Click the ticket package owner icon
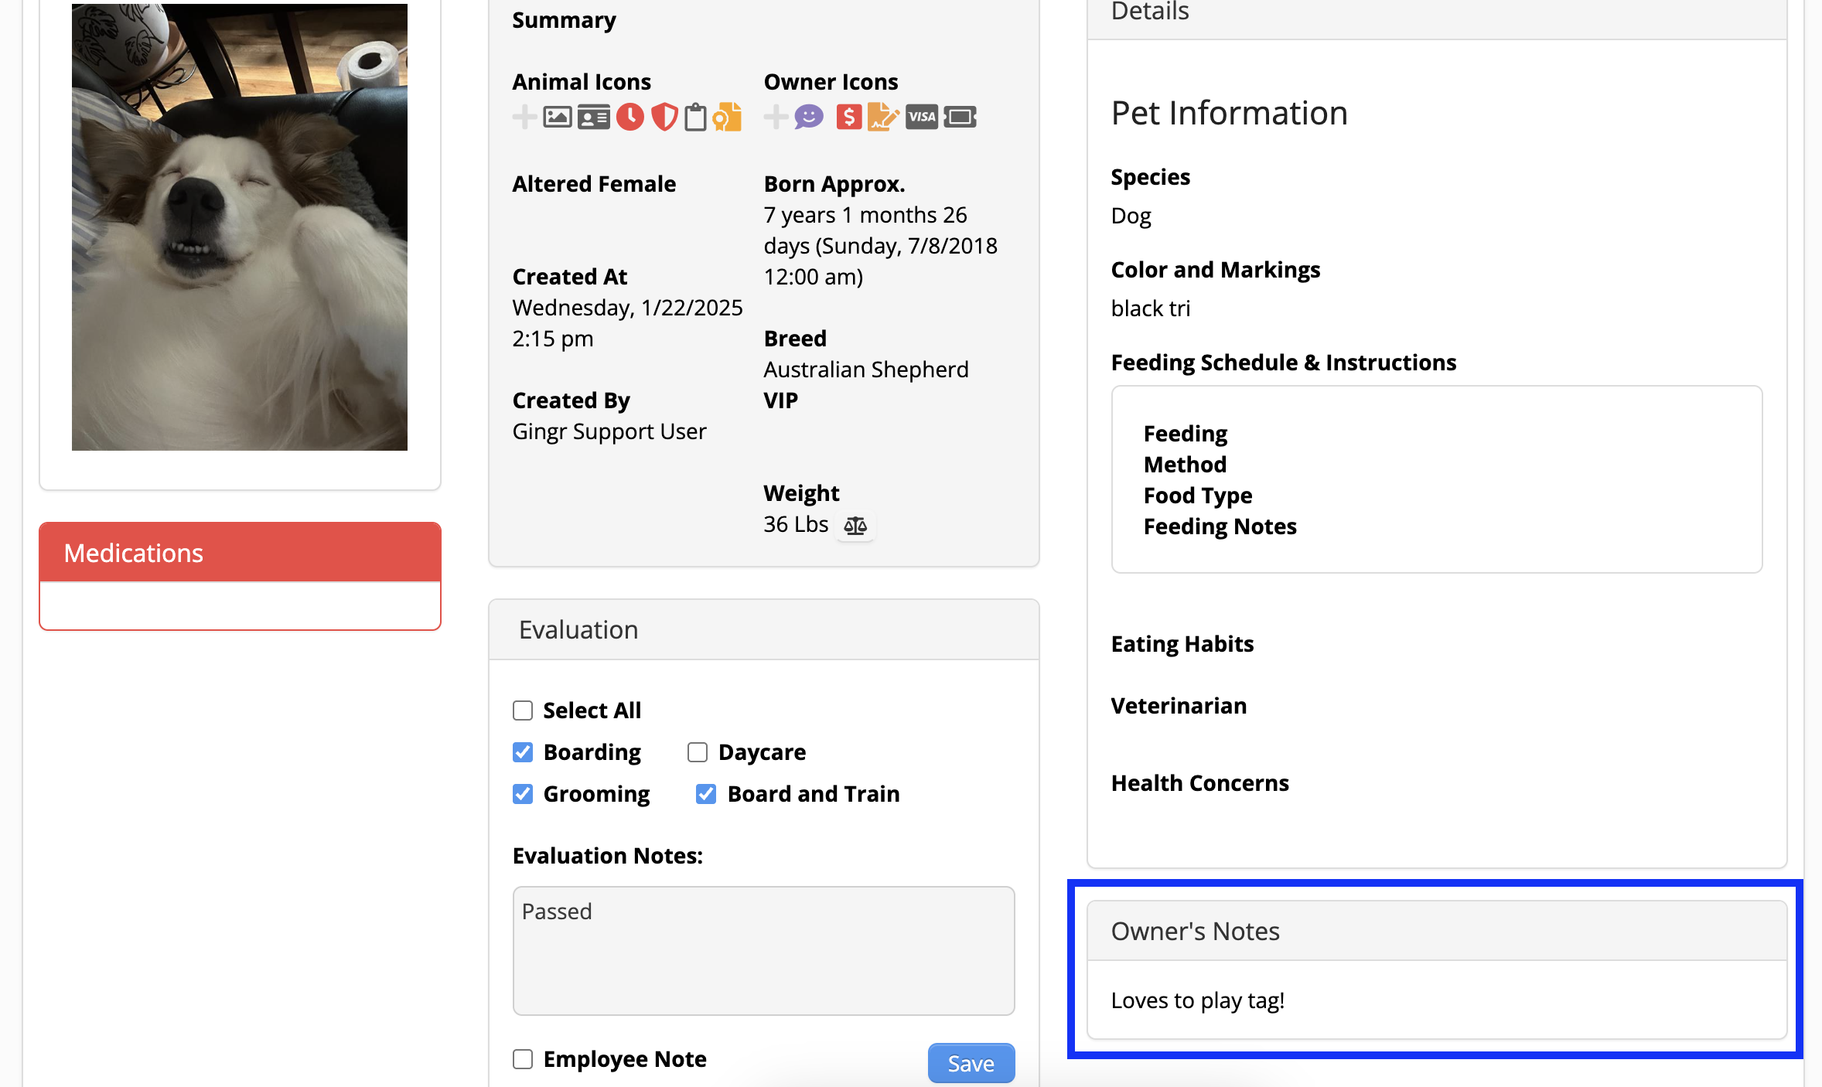This screenshot has width=1822, height=1087. click(x=960, y=117)
